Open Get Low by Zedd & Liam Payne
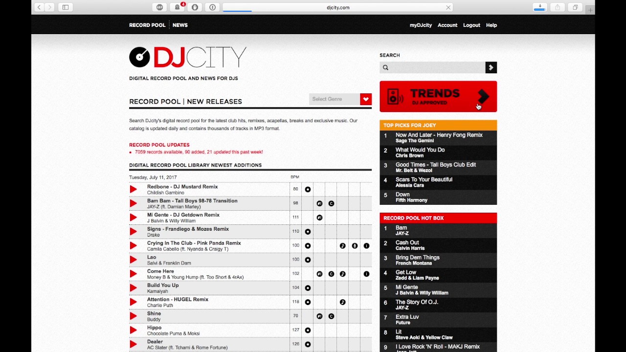The image size is (626, 352). tap(406, 272)
